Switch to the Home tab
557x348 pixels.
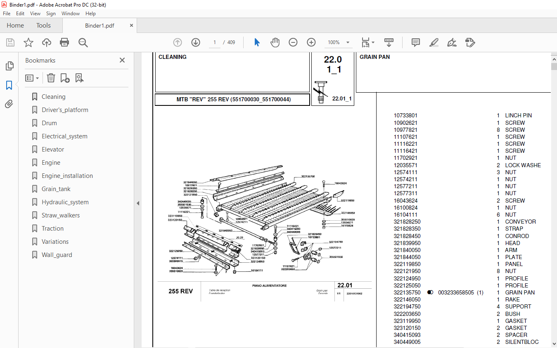click(x=15, y=26)
